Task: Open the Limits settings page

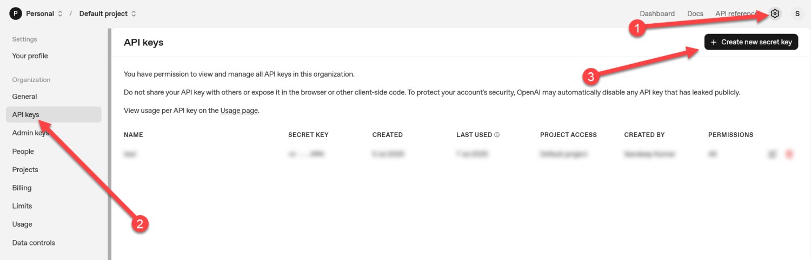Action: [22, 206]
